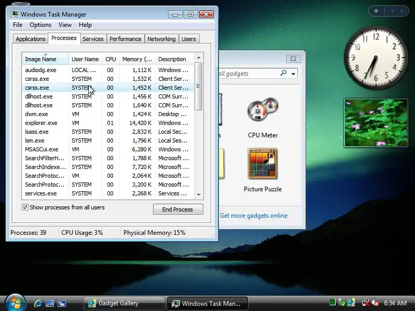The width and height of the screenshot is (415, 311).
Task: Click Windows Task Manager taskbar button
Action: tap(207, 303)
